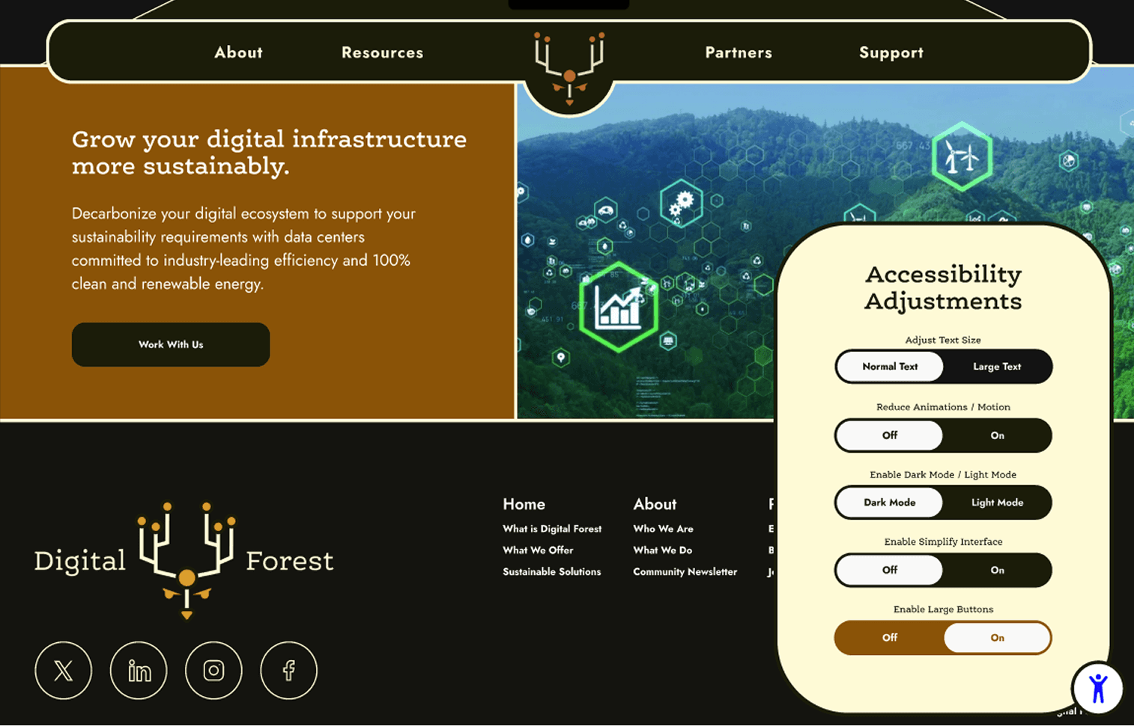Turn Reduce Animations Off
This screenshot has height=726, width=1134.
coord(890,436)
